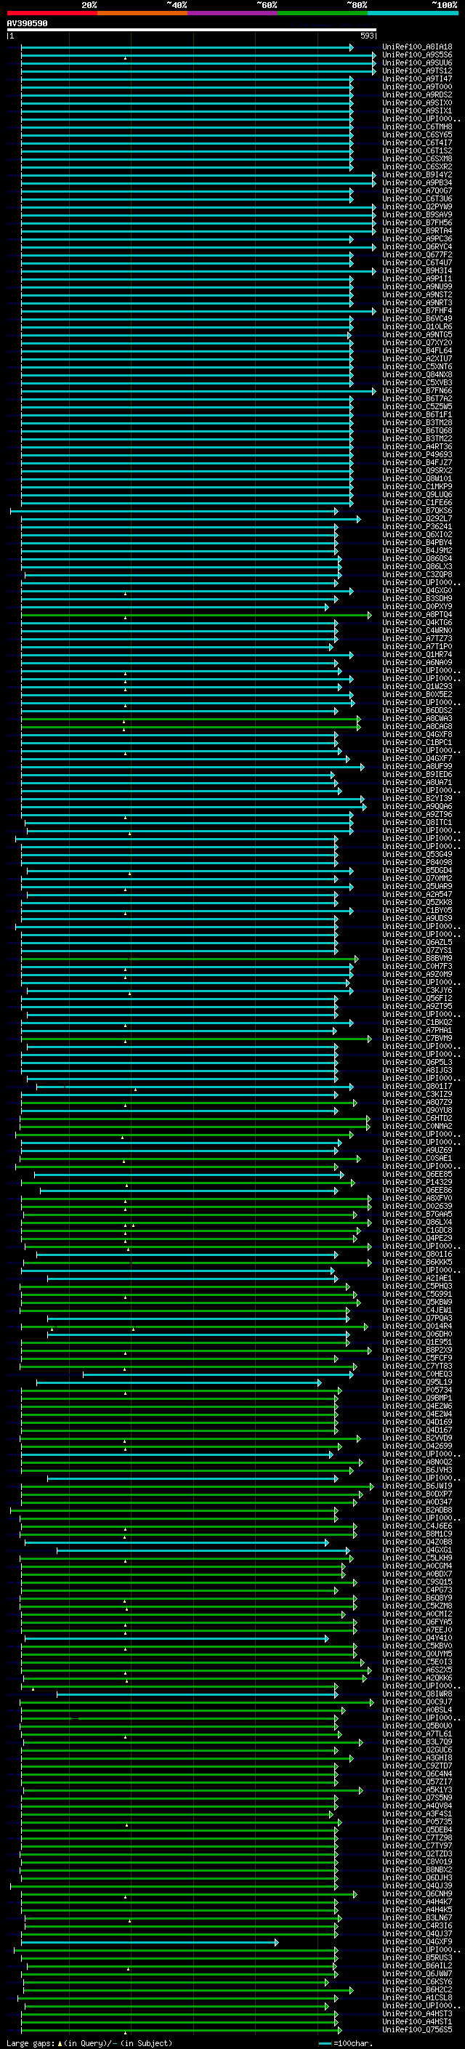Click the cyan ~100% identity legend segment

click(413, 13)
